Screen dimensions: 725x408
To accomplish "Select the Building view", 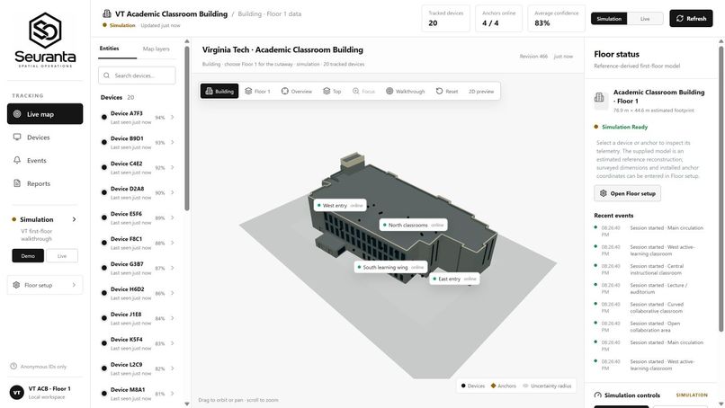I will coord(219,91).
